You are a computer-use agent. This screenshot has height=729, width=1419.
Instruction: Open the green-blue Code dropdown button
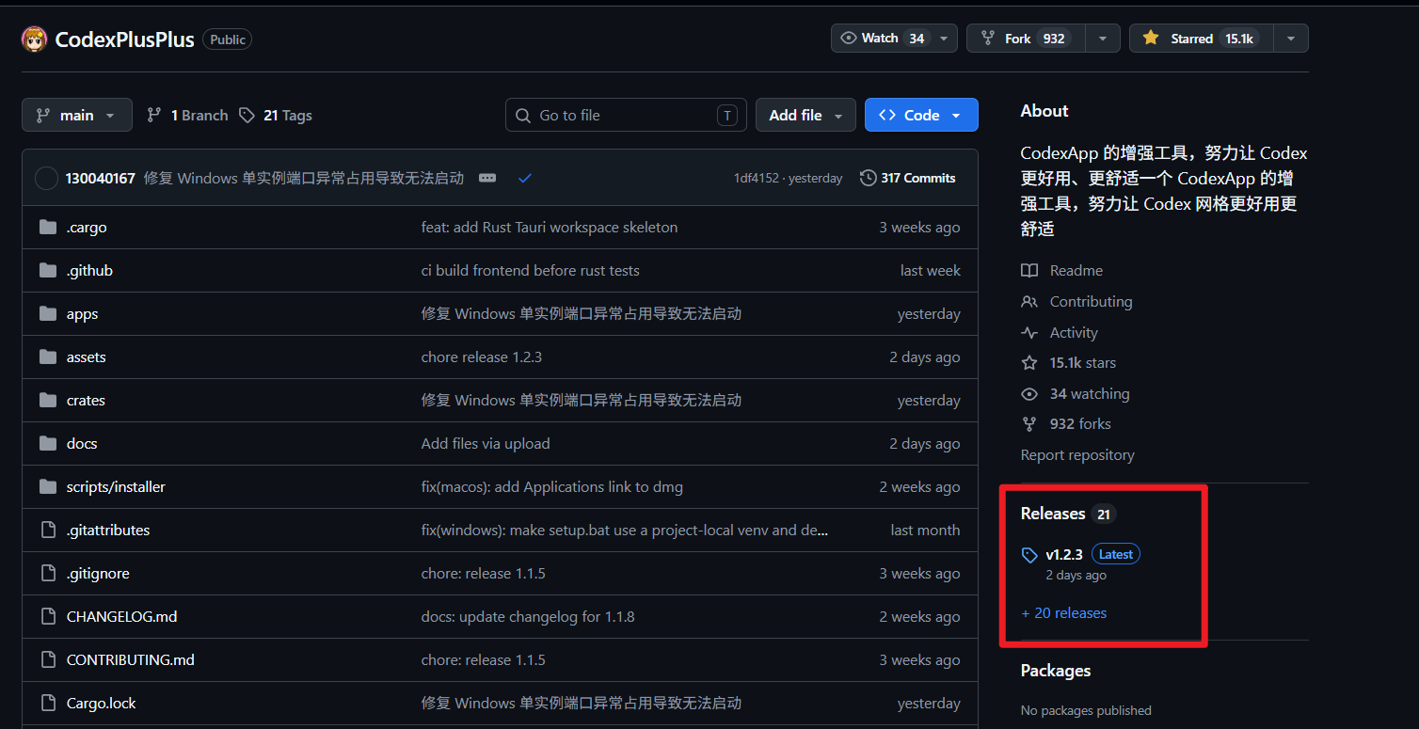click(x=921, y=116)
